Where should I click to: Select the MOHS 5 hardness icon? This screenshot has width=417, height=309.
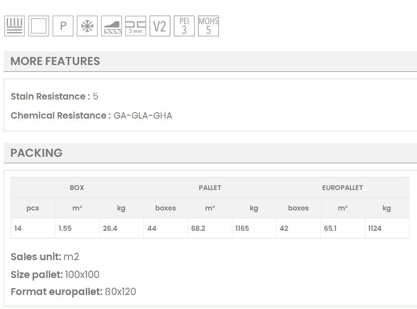click(208, 26)
